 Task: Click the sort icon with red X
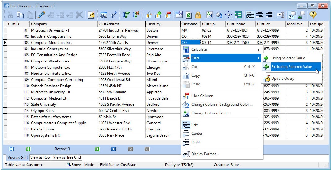[136, 15]
